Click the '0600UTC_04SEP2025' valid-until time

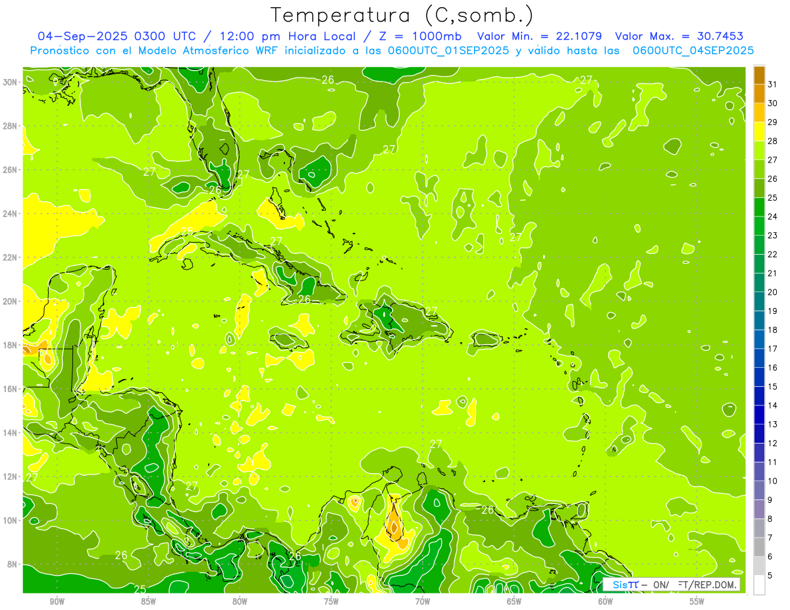pyautogui.click(x=693, y=50)
